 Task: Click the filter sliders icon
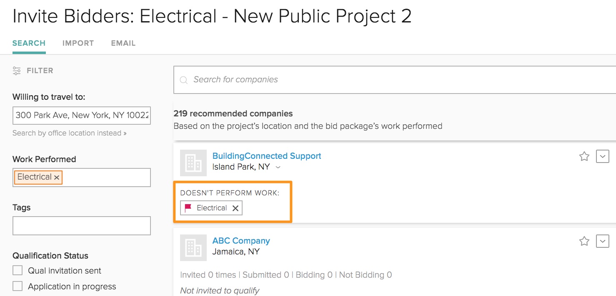pos(17,71)
